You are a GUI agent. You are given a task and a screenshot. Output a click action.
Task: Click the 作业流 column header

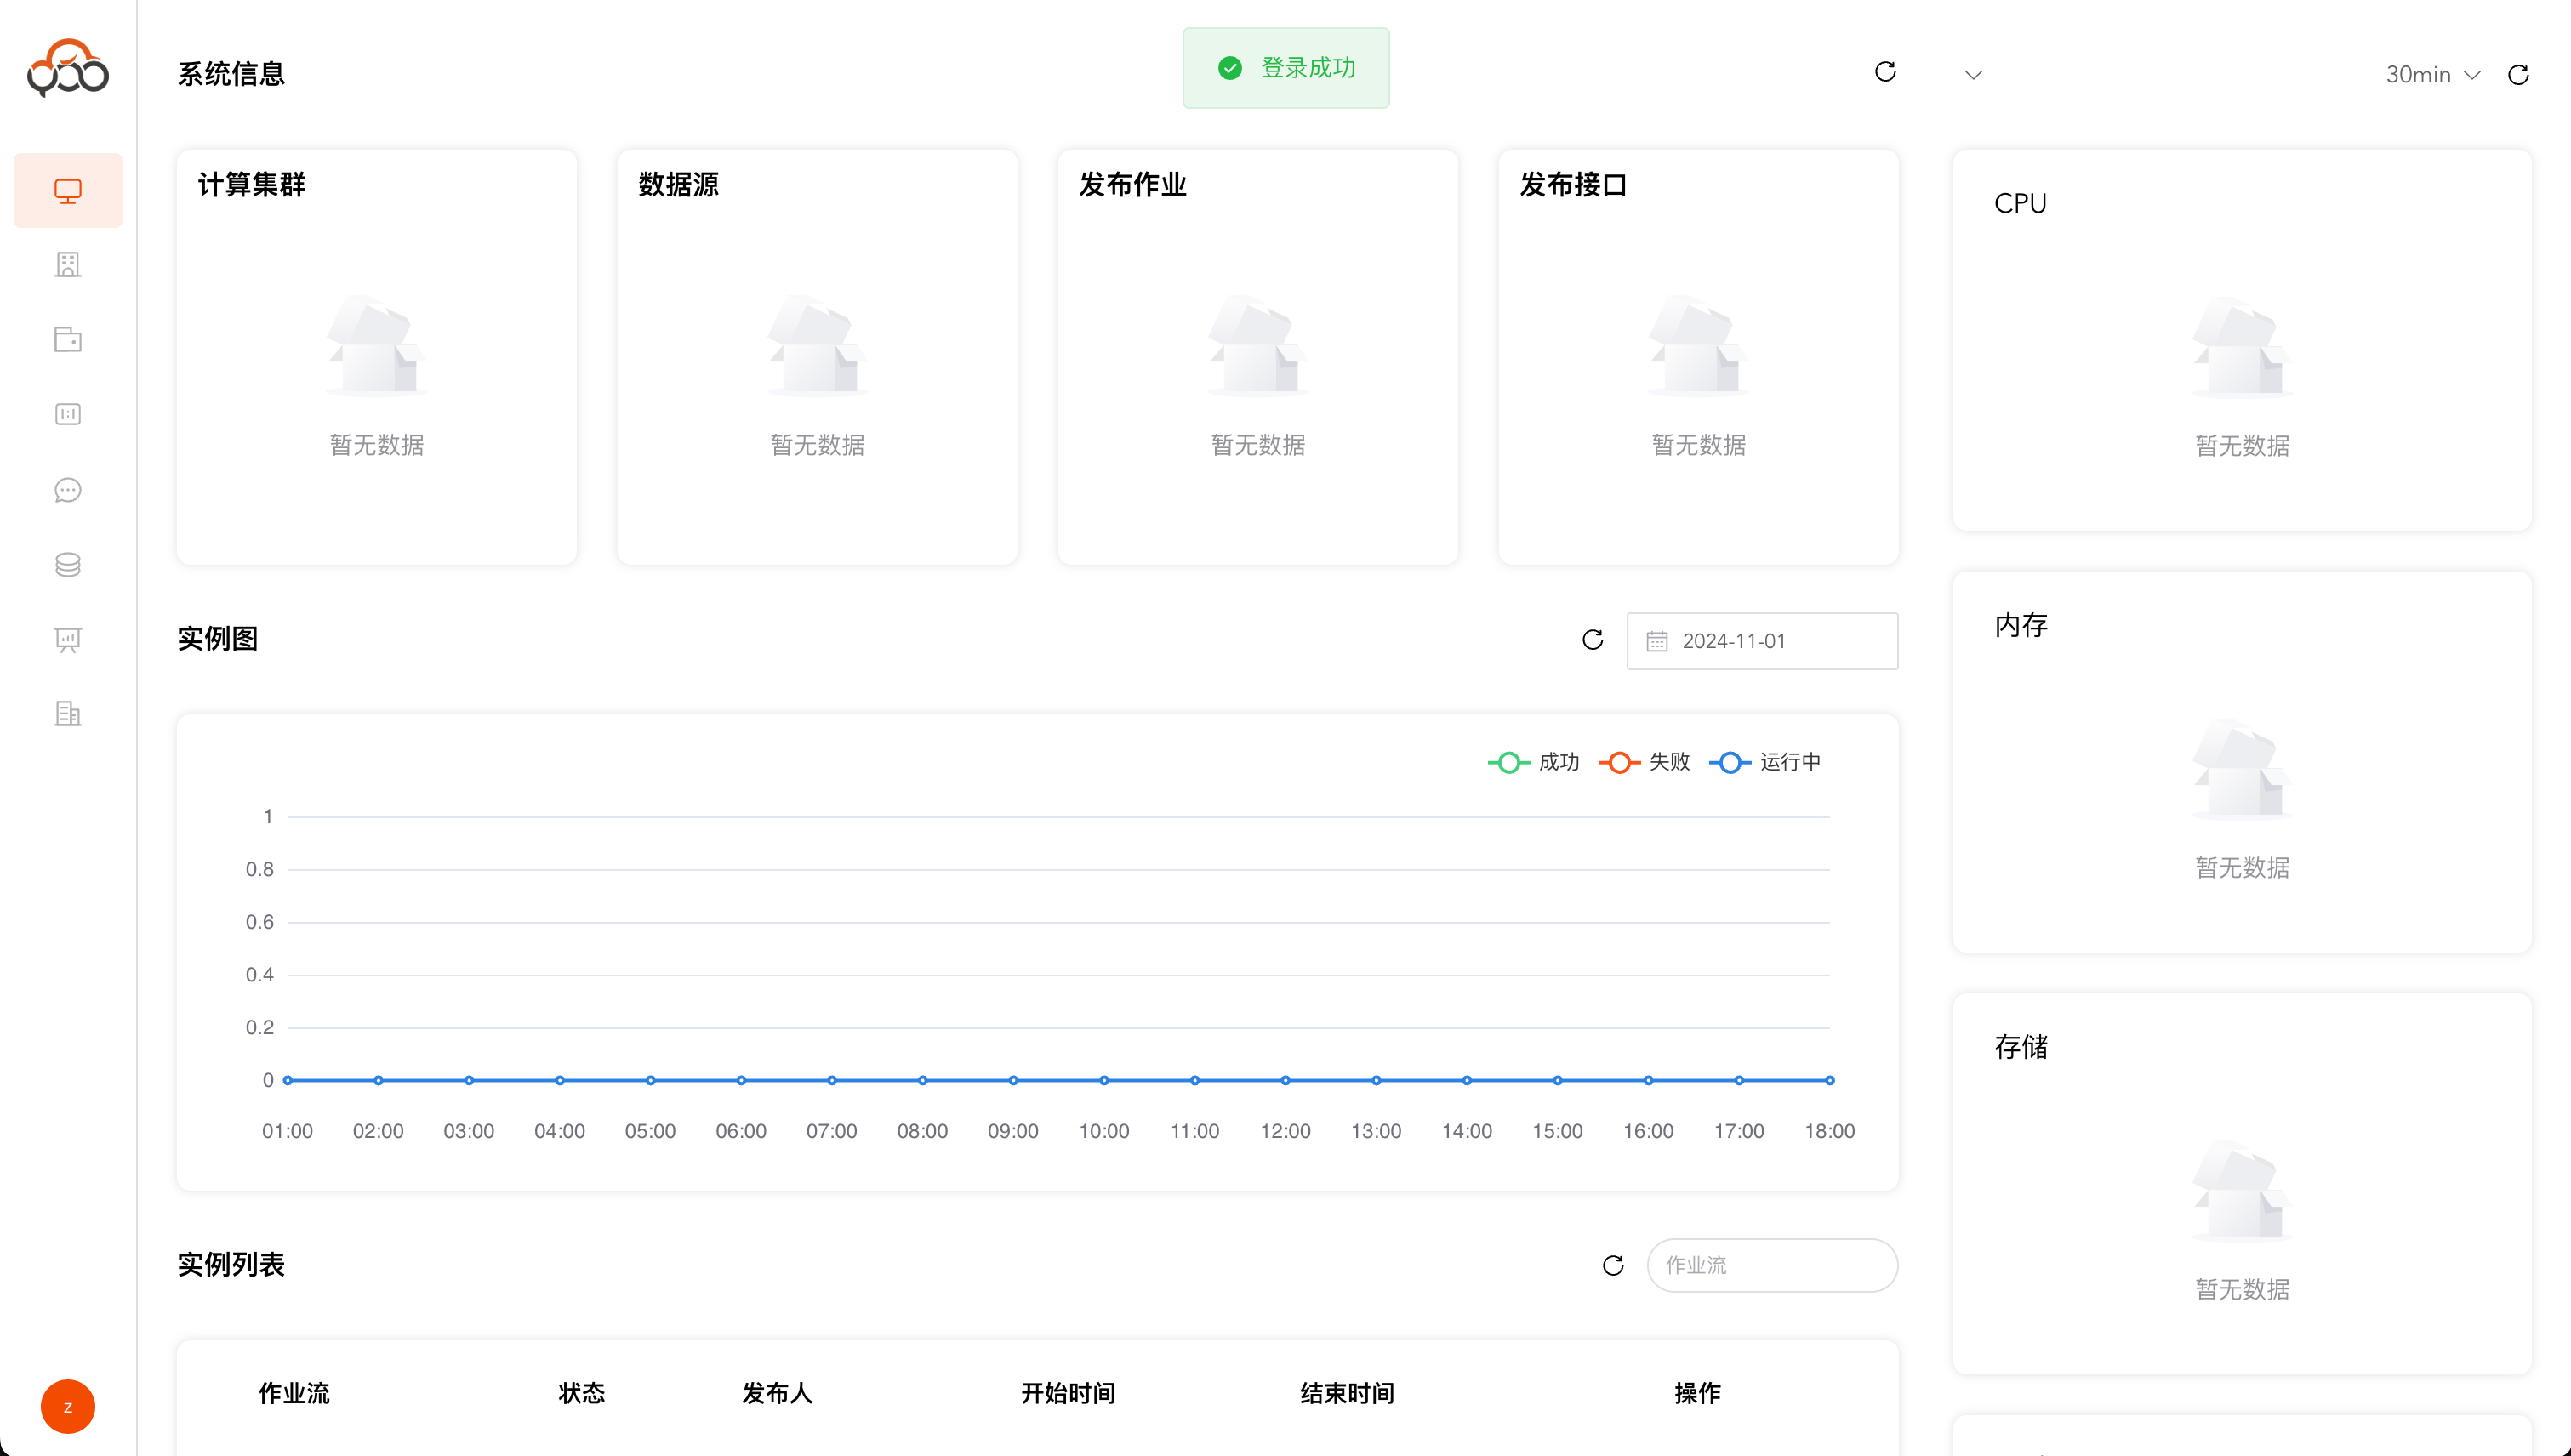tap(294, 1393)
